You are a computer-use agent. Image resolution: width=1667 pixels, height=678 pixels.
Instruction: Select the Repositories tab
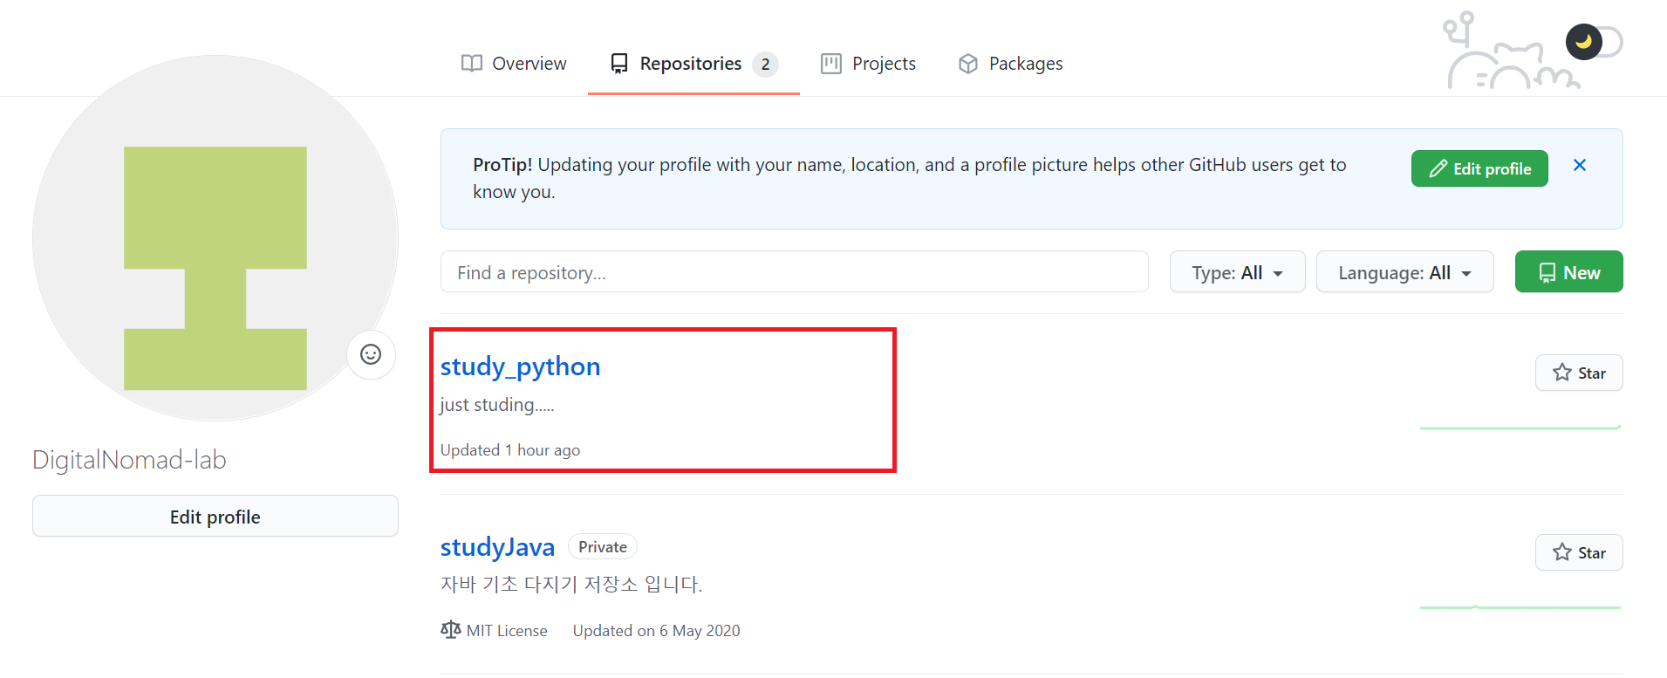point(693,64)
